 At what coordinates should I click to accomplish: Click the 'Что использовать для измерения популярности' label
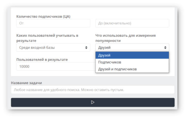(x=126, y=38)
